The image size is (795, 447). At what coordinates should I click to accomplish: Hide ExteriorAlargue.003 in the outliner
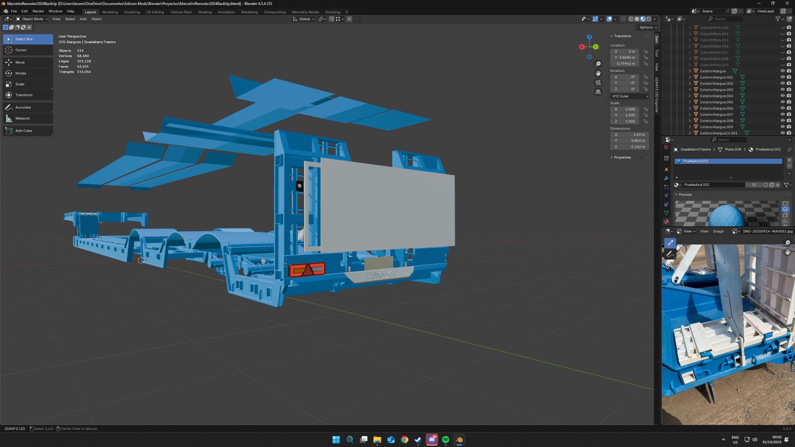tap(783, 89)
